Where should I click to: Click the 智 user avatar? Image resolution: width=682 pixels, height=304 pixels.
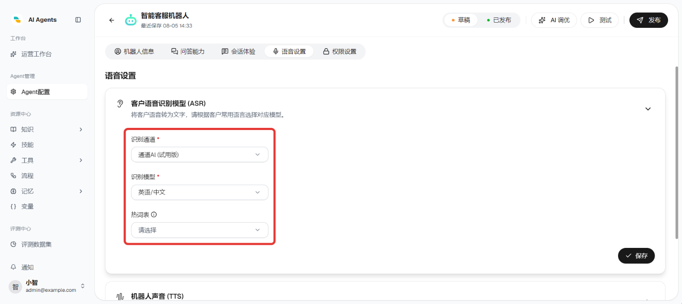coord(15,287)
